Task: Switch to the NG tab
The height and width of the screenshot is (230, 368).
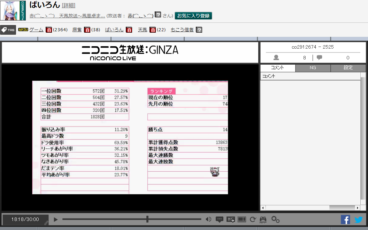Action: [x=313, y=68]
